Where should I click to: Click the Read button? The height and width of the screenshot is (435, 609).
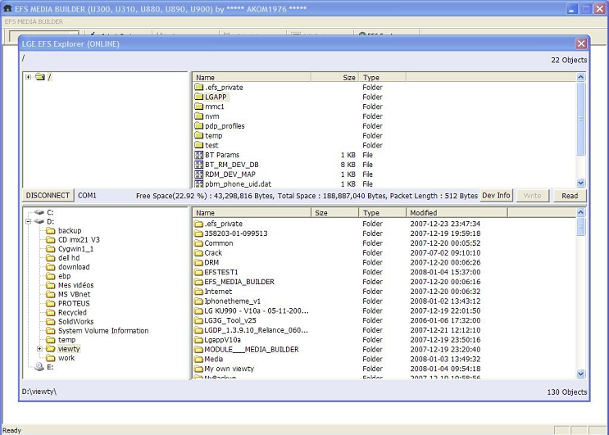[x=569, y=196]
